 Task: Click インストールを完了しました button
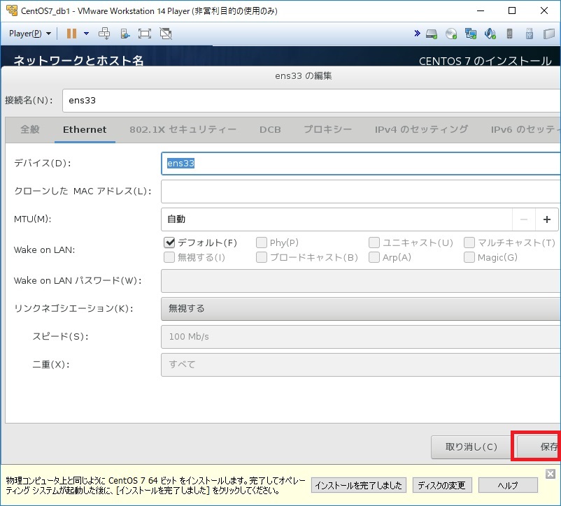tap(359, 485)
